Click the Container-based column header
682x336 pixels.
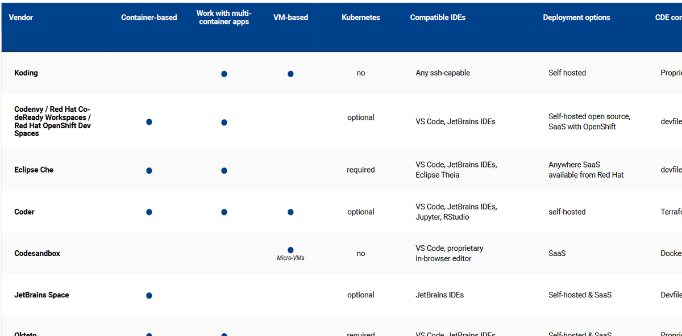click(x=149, y=18)
